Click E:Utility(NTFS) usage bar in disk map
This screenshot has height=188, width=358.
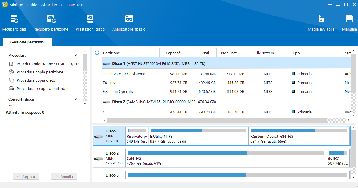(x=198, y=131)
